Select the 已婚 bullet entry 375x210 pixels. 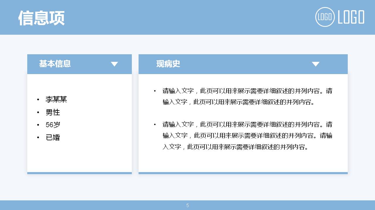coord(52,137)
